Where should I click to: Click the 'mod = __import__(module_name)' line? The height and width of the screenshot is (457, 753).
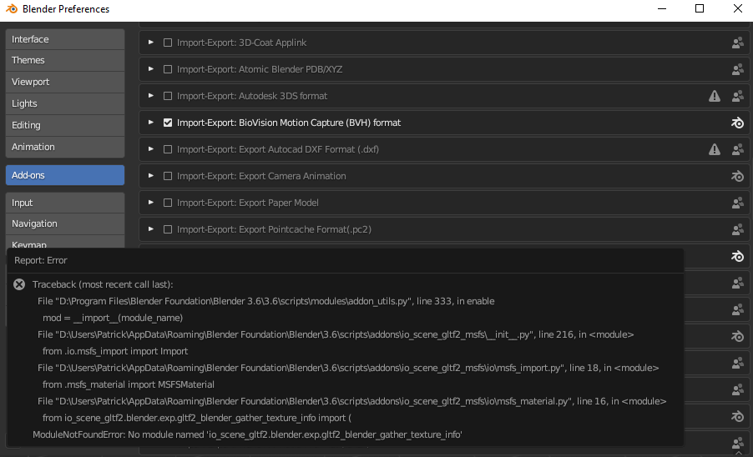[x=113, y=318]
